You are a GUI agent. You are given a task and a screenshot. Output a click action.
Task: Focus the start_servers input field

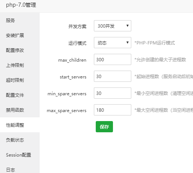[113, 76]
